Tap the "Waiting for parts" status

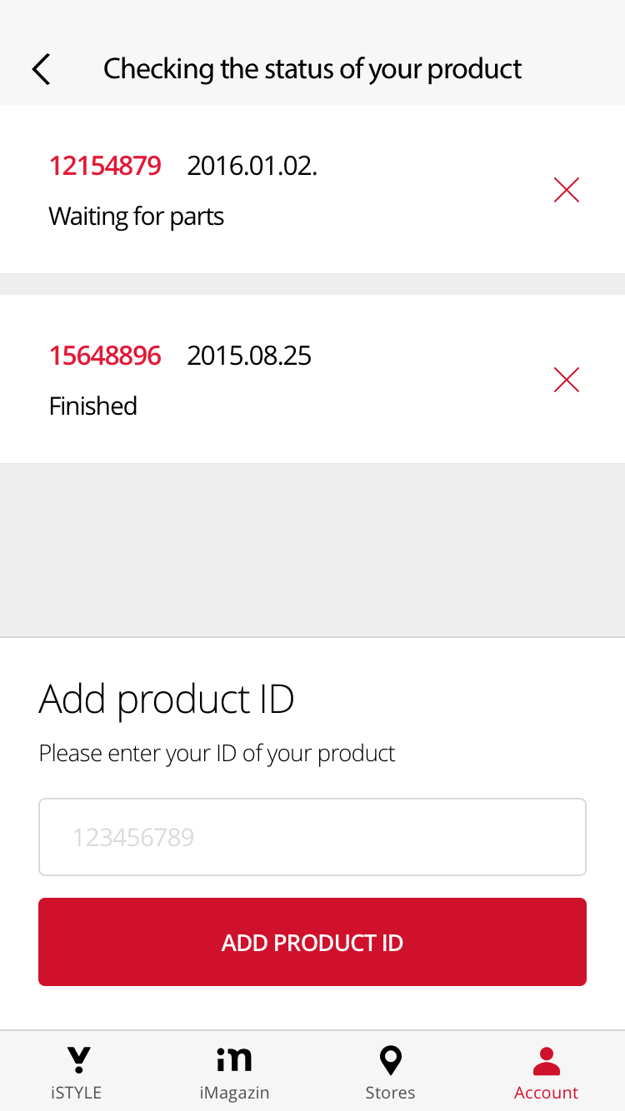coord(137,217)
